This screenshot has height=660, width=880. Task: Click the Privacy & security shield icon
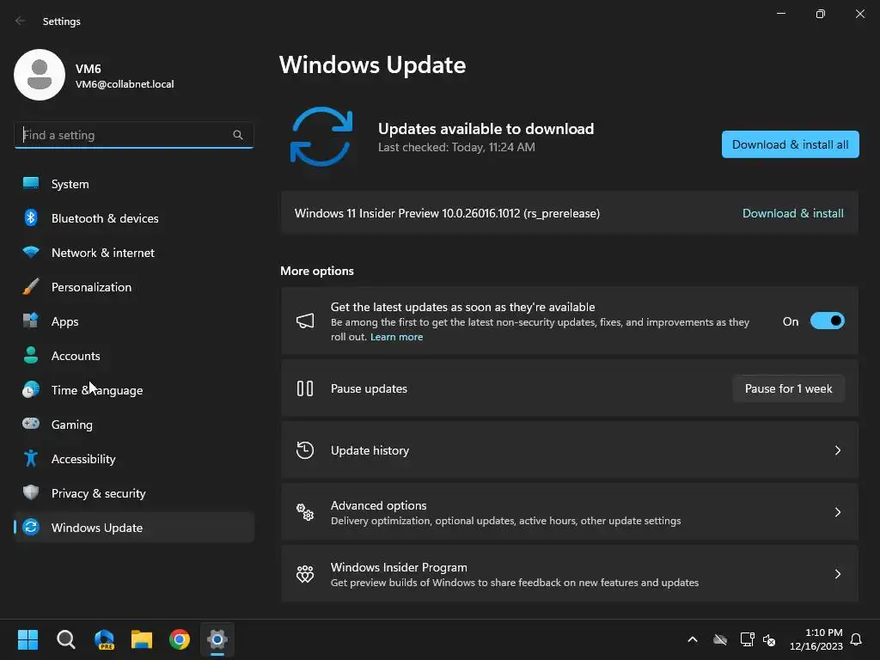(x=31, y=492)
